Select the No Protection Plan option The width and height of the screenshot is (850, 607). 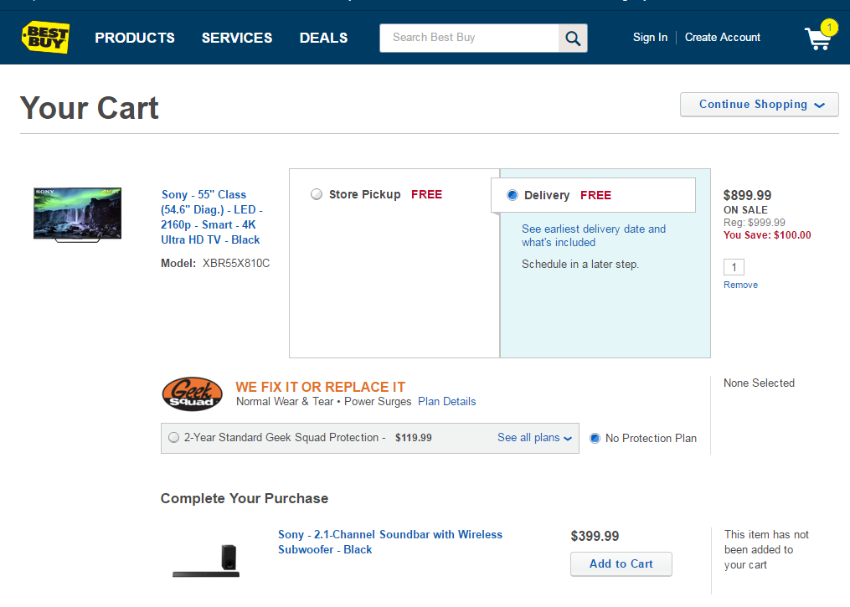pos(595,438)
